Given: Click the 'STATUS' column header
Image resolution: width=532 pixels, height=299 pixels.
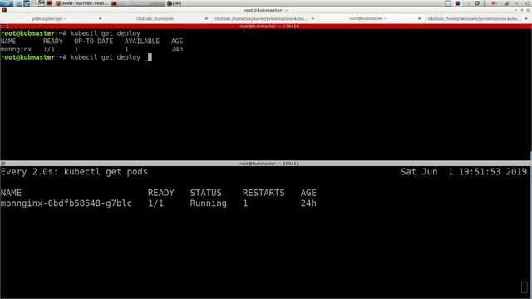Looking at the screenshot, I should coord(205,193).
